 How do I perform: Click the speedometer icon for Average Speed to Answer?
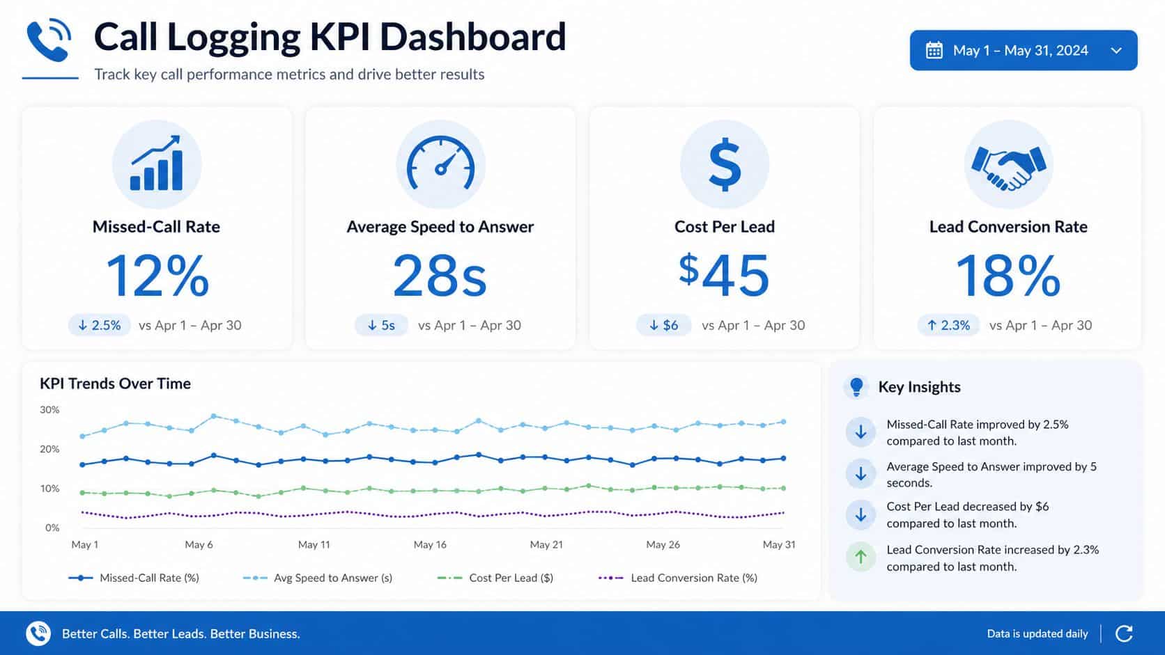click(440, 164)
